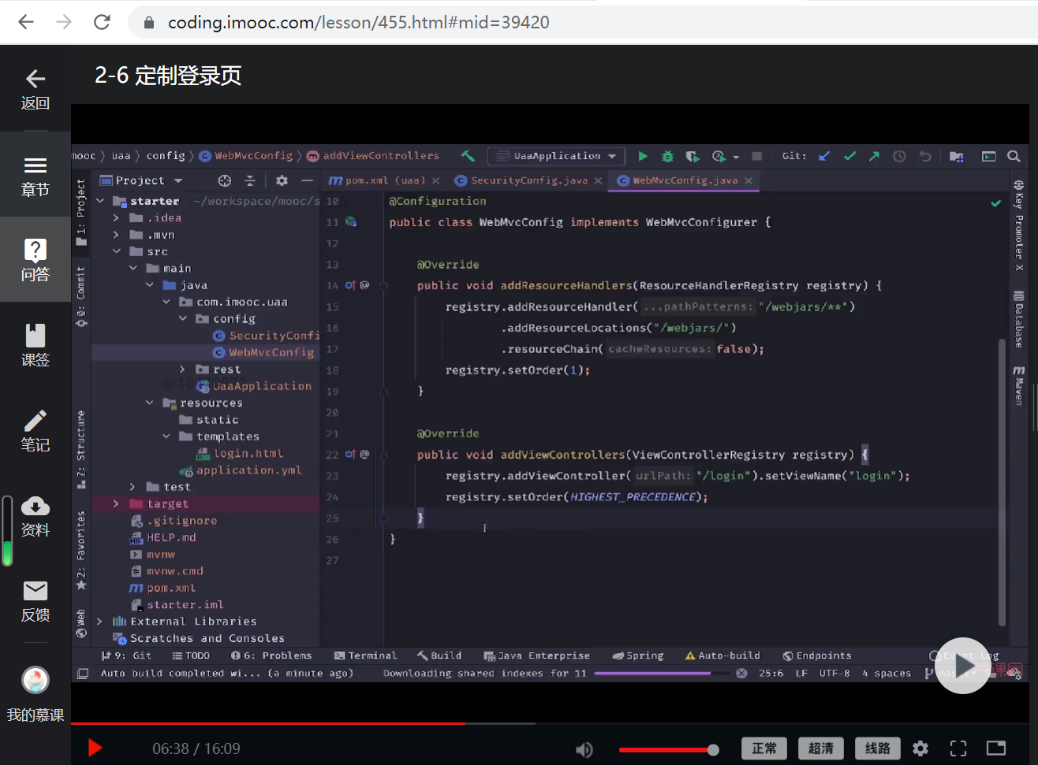
Task: Seek using the video progress bar
Action: [x=550, y=723]
